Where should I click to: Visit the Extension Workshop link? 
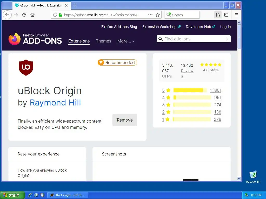[161, 27]
